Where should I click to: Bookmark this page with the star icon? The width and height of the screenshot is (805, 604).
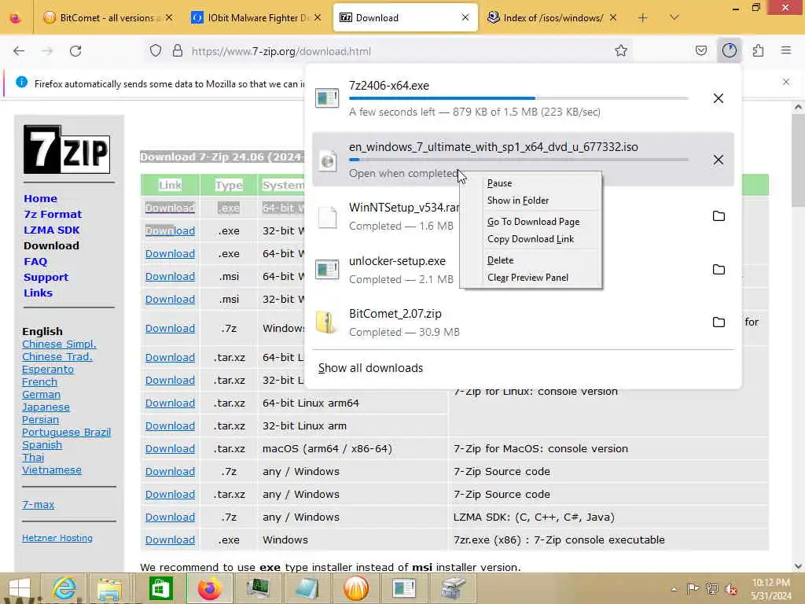(x=621, y=50)
